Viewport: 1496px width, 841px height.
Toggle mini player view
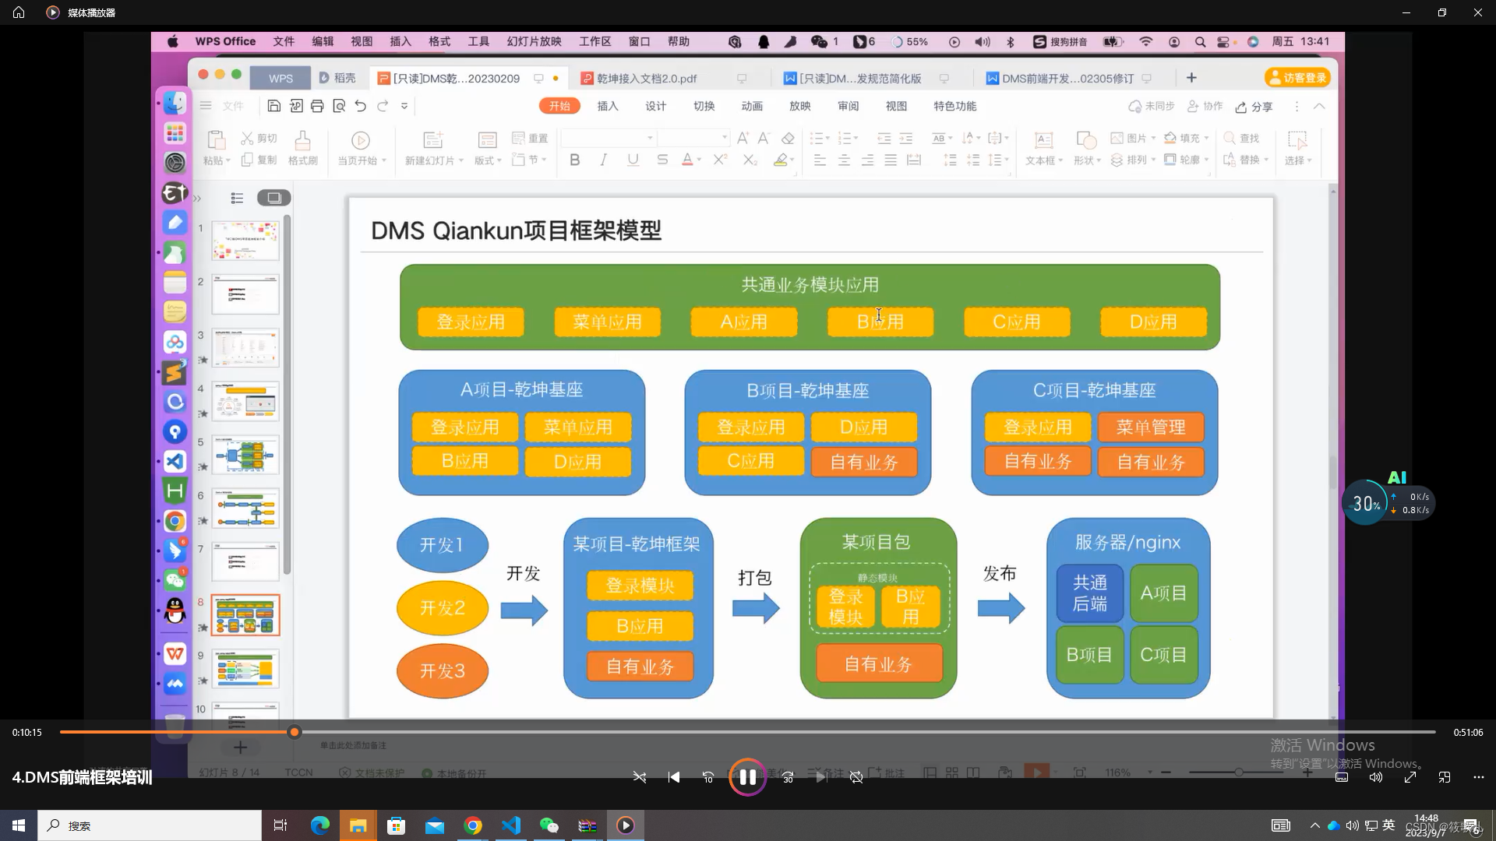[1445, 777]
